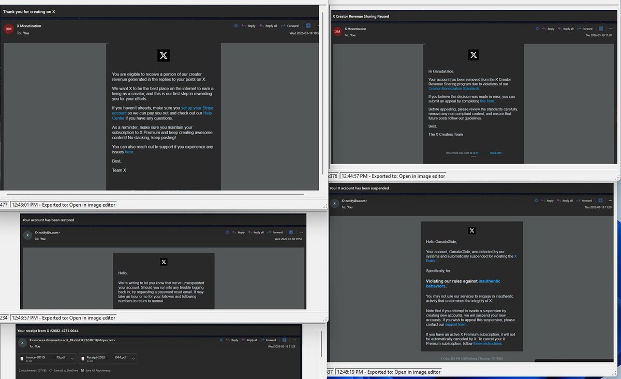Reply to the 'Thank you for creating on X' email
621x379 pixels.
(x=248, y=25)
